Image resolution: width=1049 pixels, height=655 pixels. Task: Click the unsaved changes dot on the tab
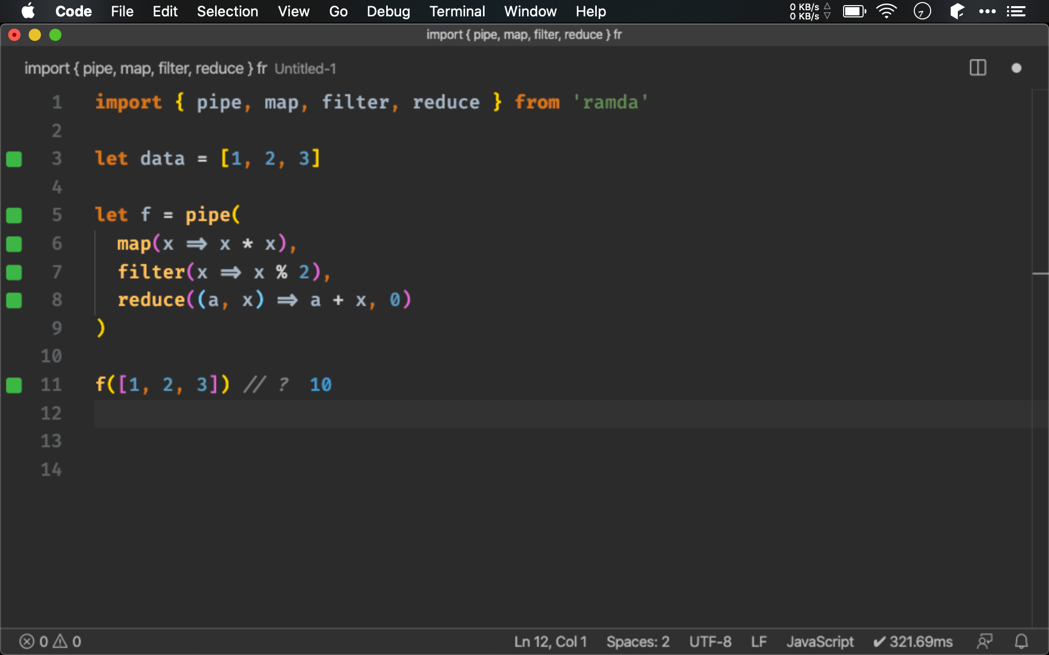pos(1017,68)
